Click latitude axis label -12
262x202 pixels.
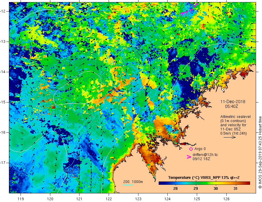(3, 11)
